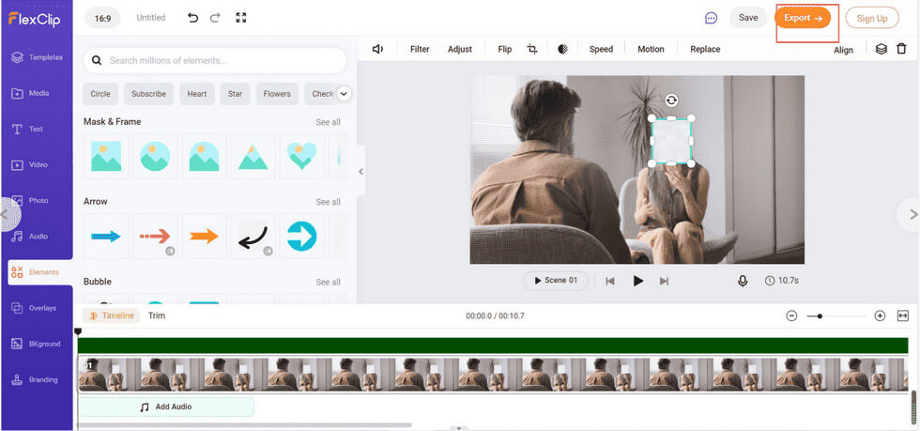Screen dimensions: 920x431
Task: Click the Save button
Action: tap(748, 18)
